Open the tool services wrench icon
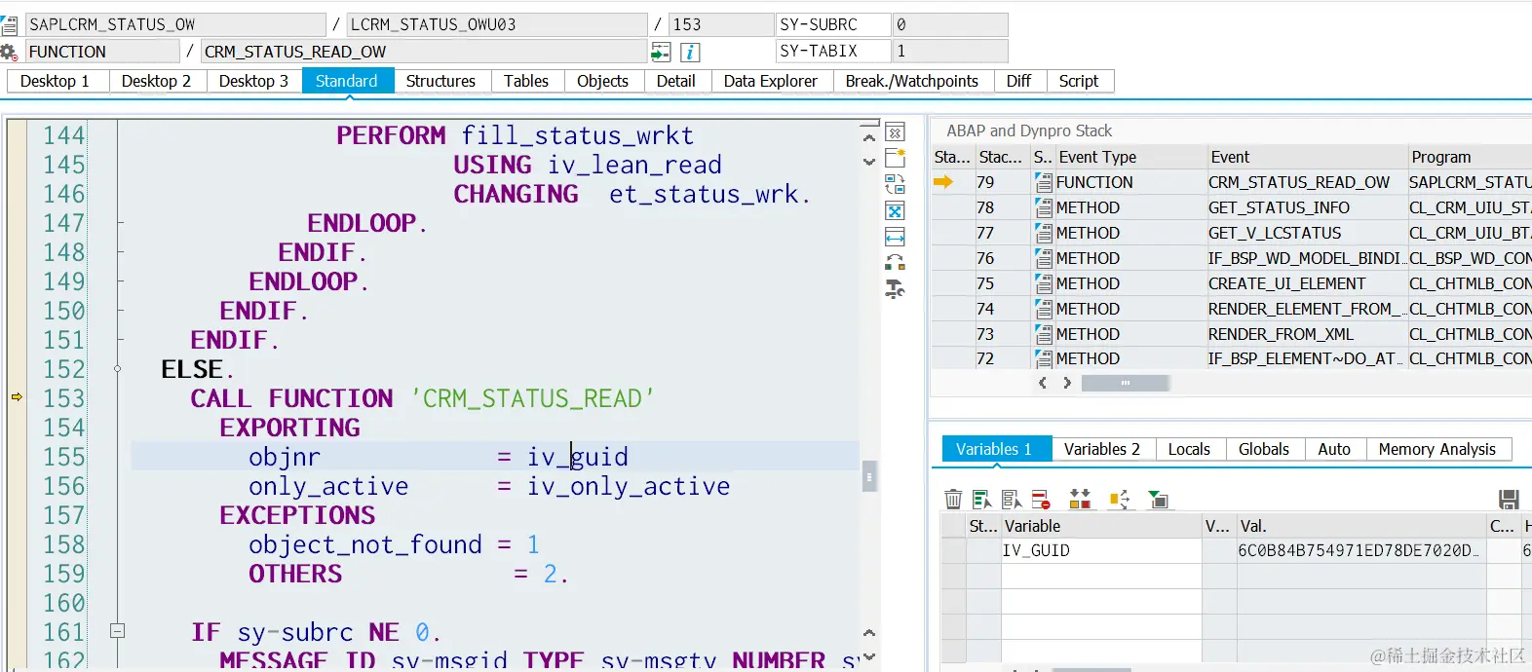Screen dimensions: 1532x672 pyautogui.click(x=895, y=289)
